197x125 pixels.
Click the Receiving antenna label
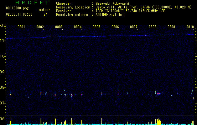(x=72, y=15)
